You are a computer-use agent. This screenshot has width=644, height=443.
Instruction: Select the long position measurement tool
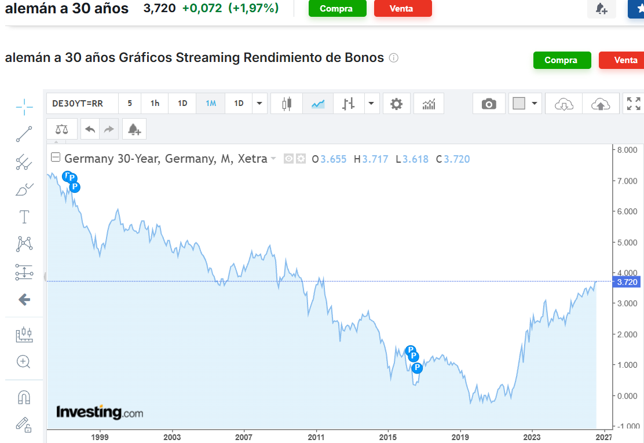pyautogui.click(x=24, y=272)
